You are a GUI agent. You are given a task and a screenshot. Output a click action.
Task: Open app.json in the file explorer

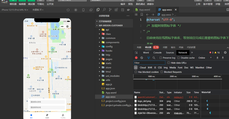[x=110, y=88]
